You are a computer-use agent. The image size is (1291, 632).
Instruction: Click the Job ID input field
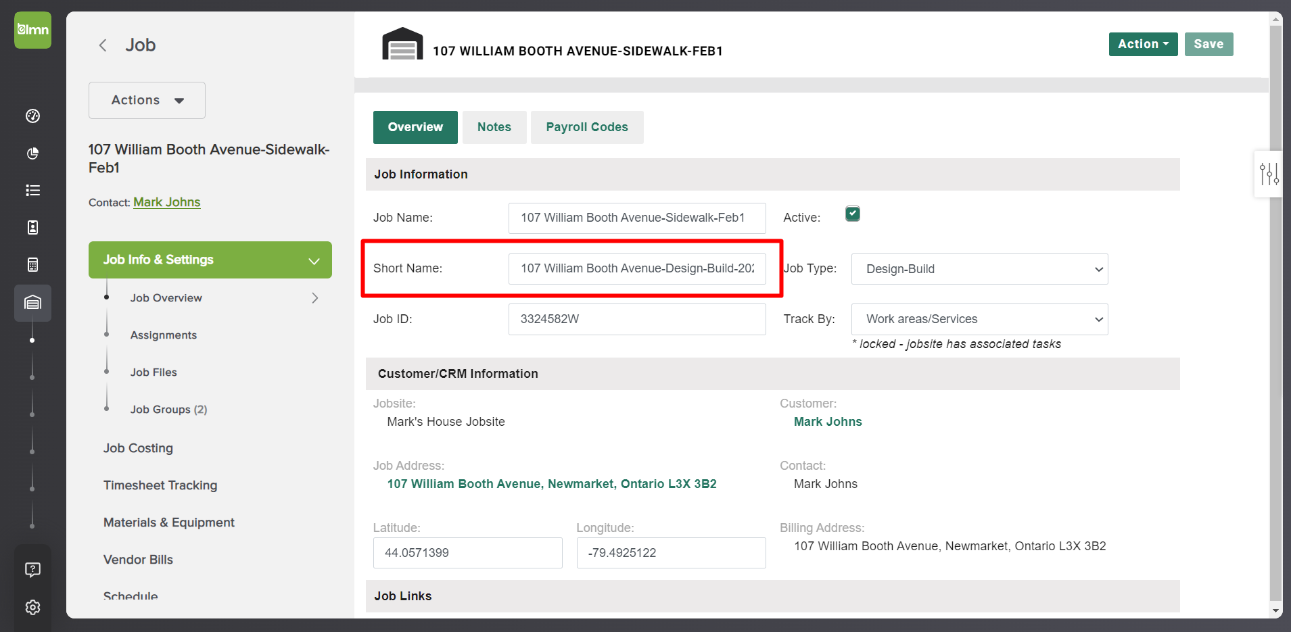[x=637, y=319]
